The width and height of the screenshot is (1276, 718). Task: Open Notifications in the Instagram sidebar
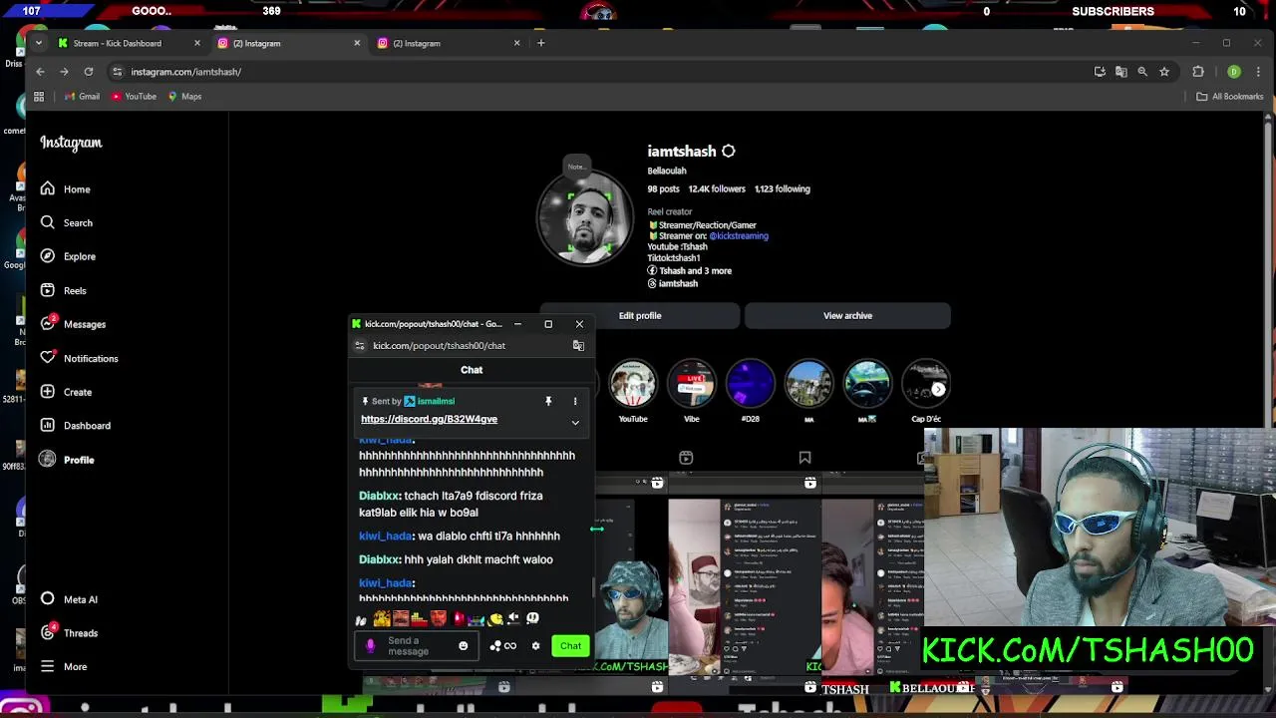pos(78,358)
